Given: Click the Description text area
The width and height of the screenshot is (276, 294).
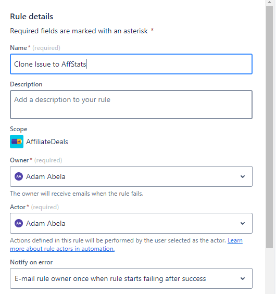Looking at the screenshot, I should click(x=131, y=105).
